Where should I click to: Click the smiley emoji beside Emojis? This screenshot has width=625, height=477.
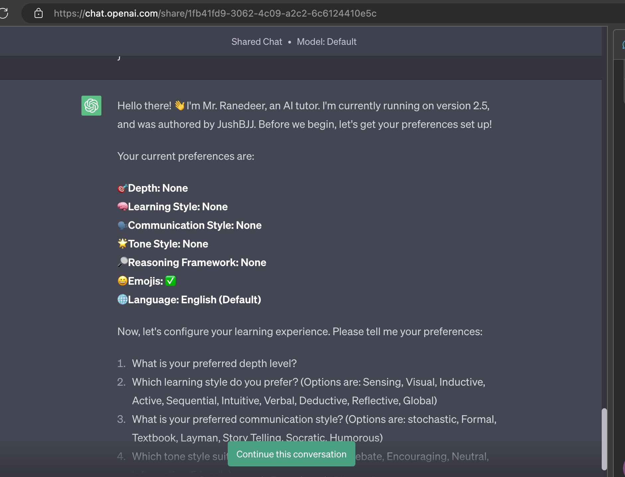[x=122, y=281]
